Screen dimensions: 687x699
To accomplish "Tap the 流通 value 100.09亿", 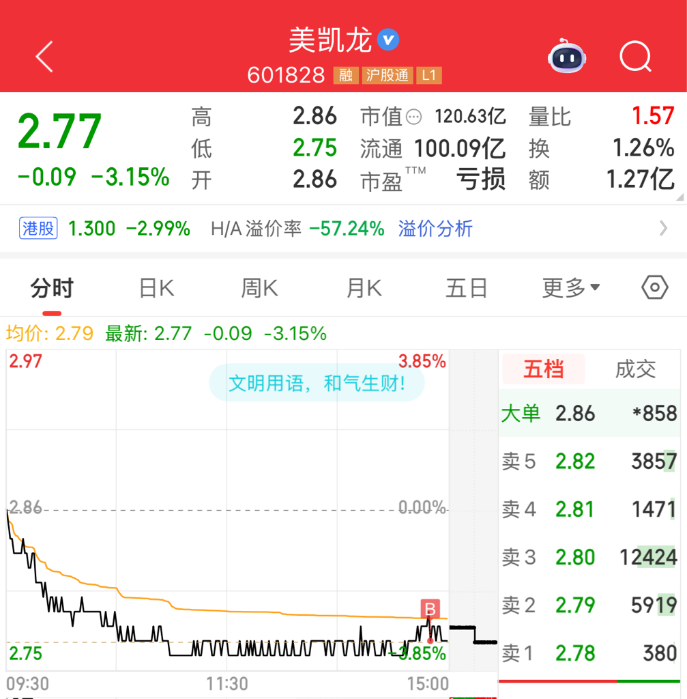I will click(x=460, y=148).
